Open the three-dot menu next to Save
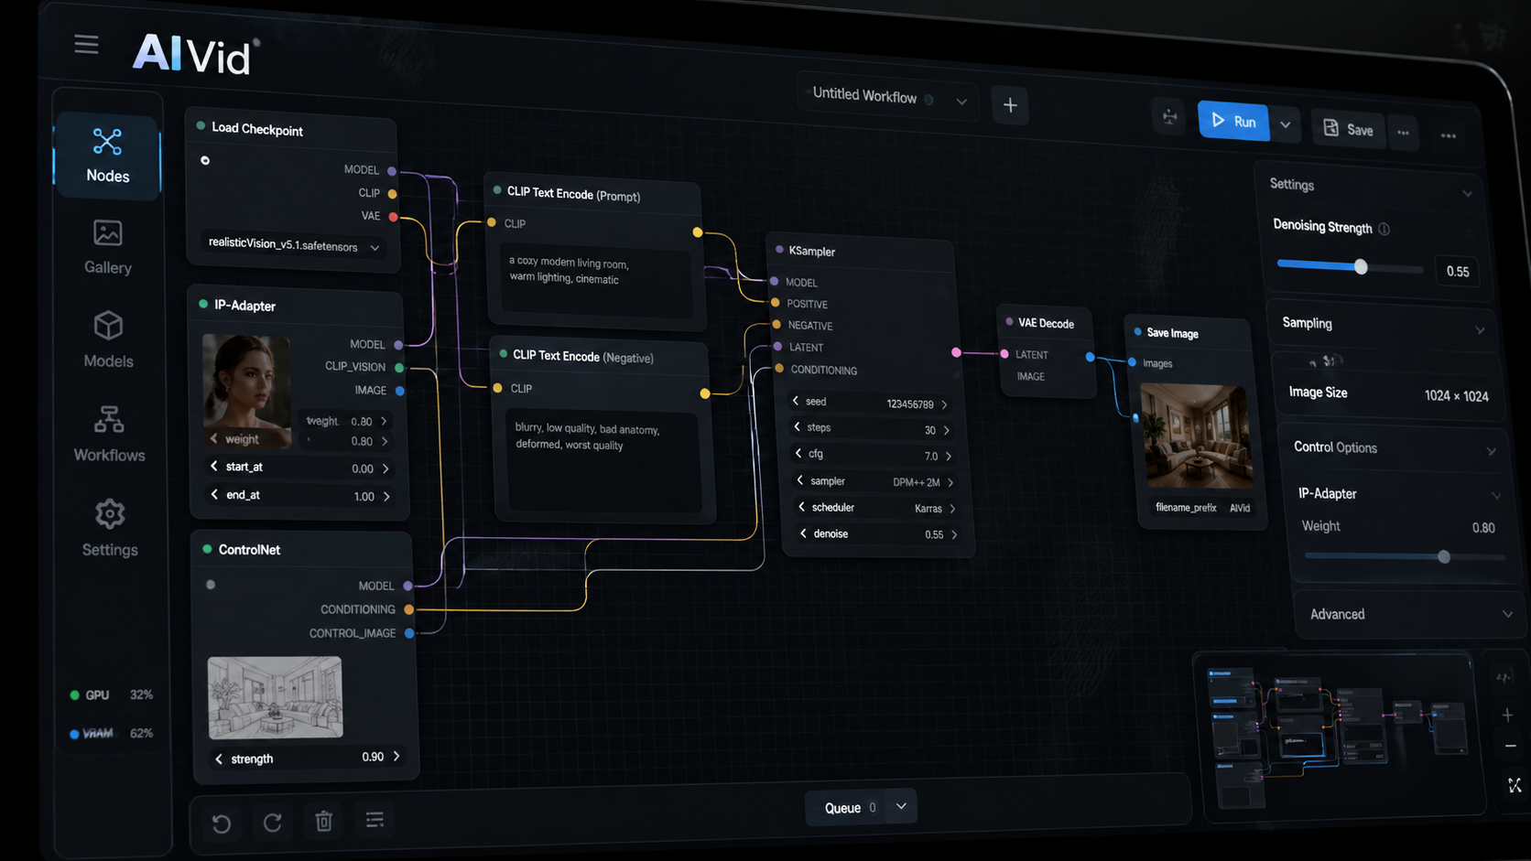This screenshot has width=1531, height=861. tap(1403, 133)
